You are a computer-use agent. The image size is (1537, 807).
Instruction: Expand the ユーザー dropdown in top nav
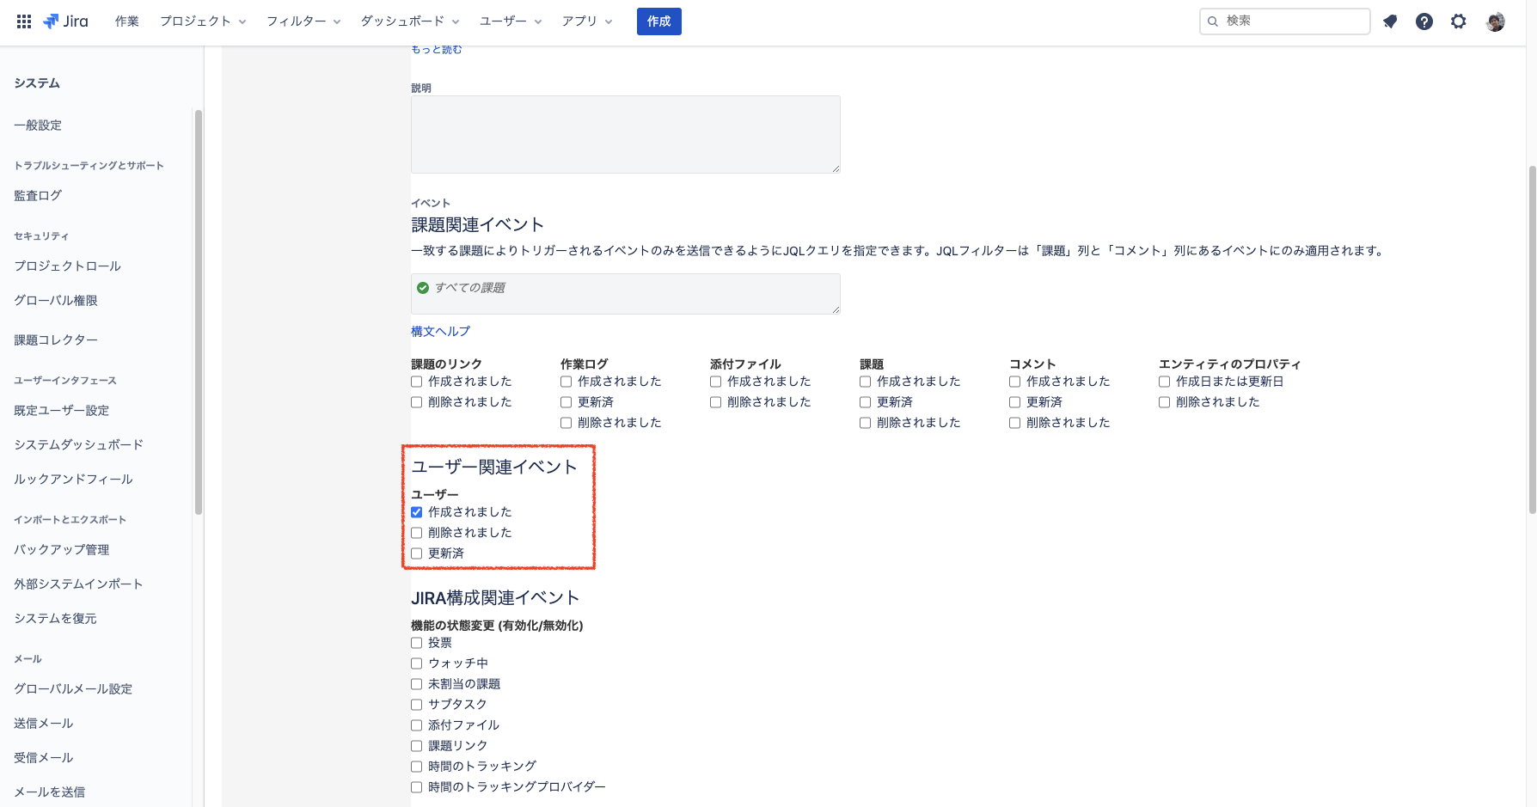point(511,21)
